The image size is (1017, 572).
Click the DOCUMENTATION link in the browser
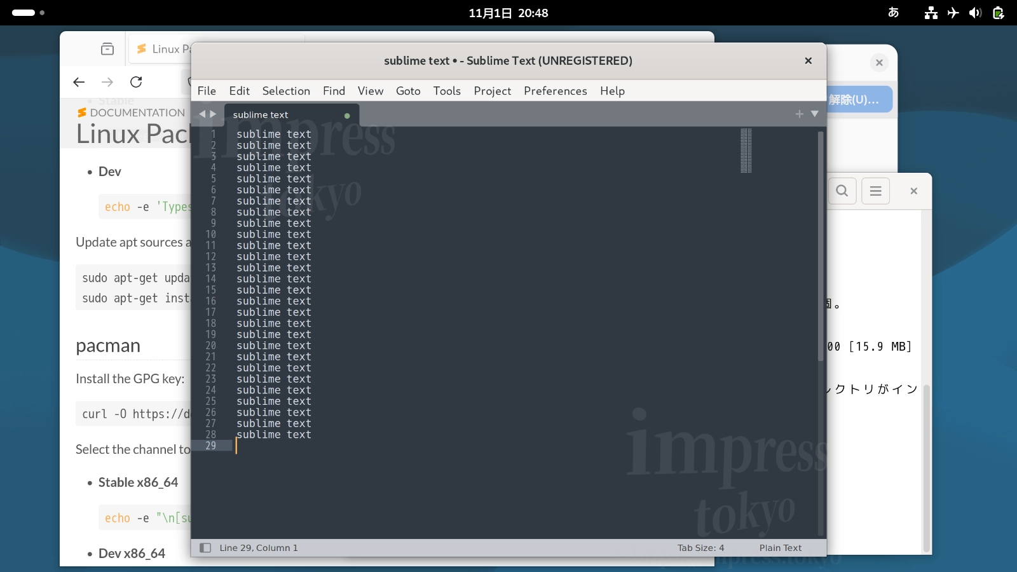coord(131,112)
